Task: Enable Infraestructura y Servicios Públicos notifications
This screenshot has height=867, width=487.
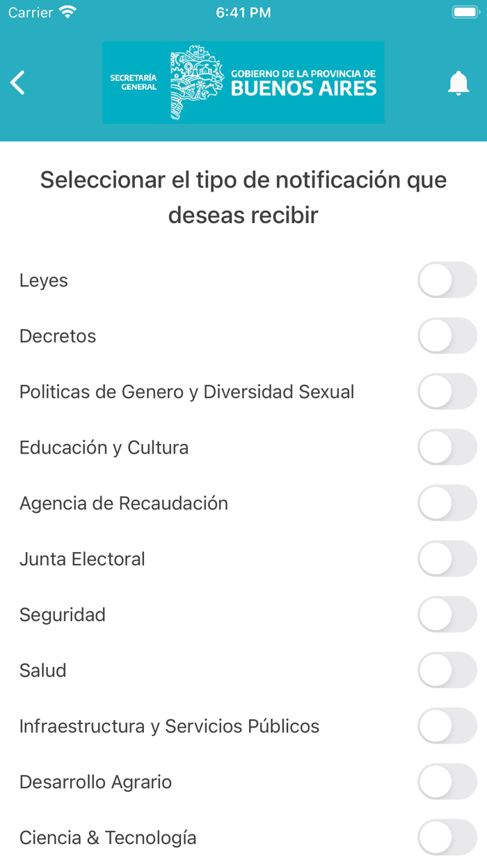Action: (x=447, y=726)
